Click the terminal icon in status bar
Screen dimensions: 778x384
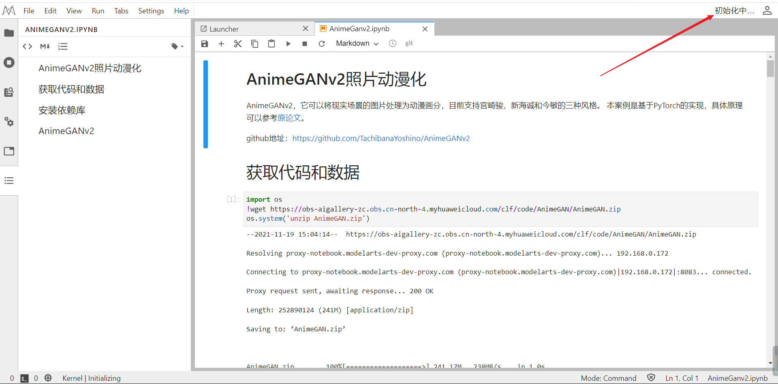tap(24, 378)
